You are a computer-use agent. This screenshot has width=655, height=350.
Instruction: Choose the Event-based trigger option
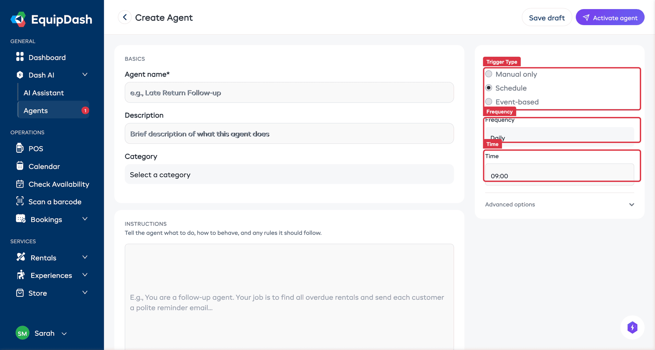pos(489,102)
